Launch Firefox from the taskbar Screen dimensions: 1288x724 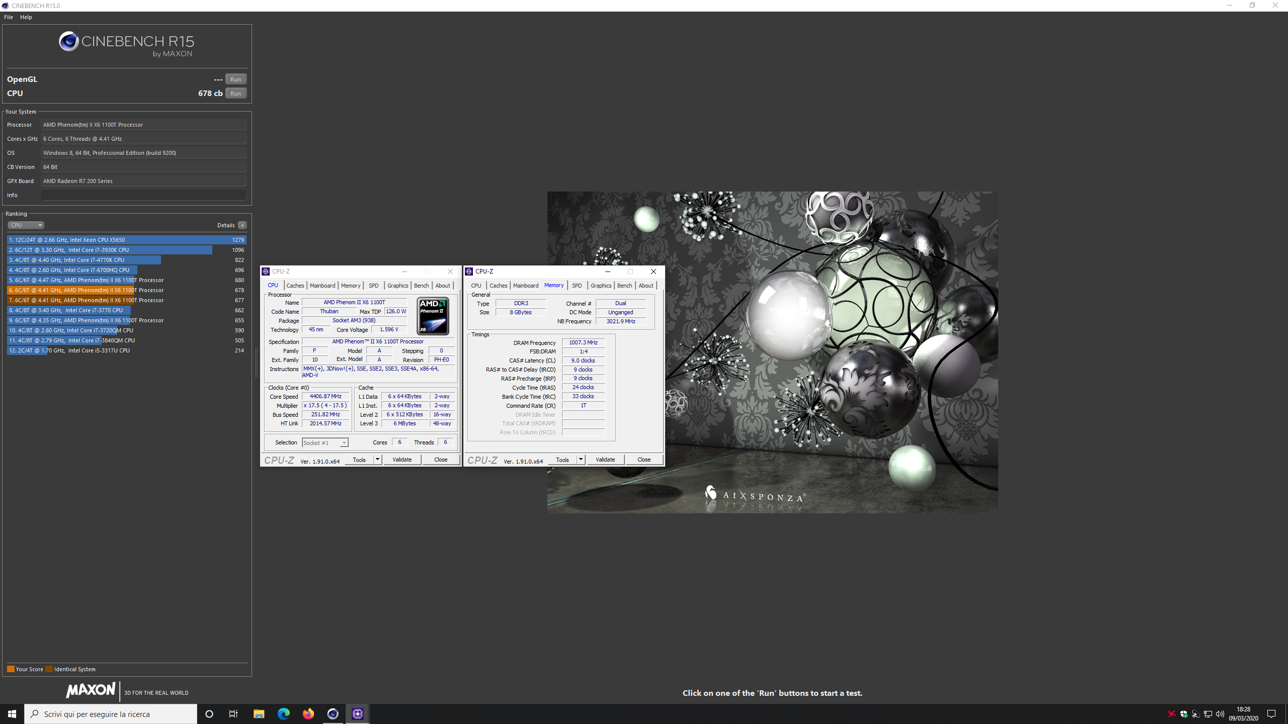308,713
